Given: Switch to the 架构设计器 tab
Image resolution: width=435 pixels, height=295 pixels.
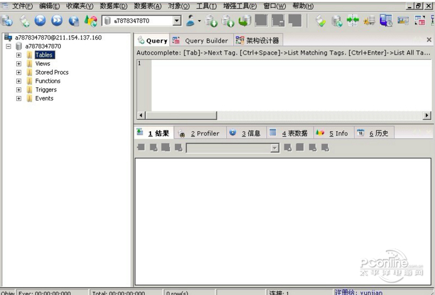Looking at the screenshot, I should tap(258, 41).
